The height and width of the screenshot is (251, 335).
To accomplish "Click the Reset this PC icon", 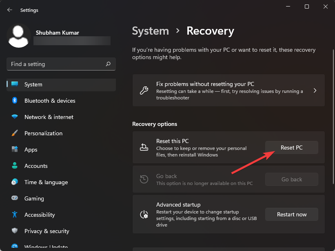I will (144, 147).
